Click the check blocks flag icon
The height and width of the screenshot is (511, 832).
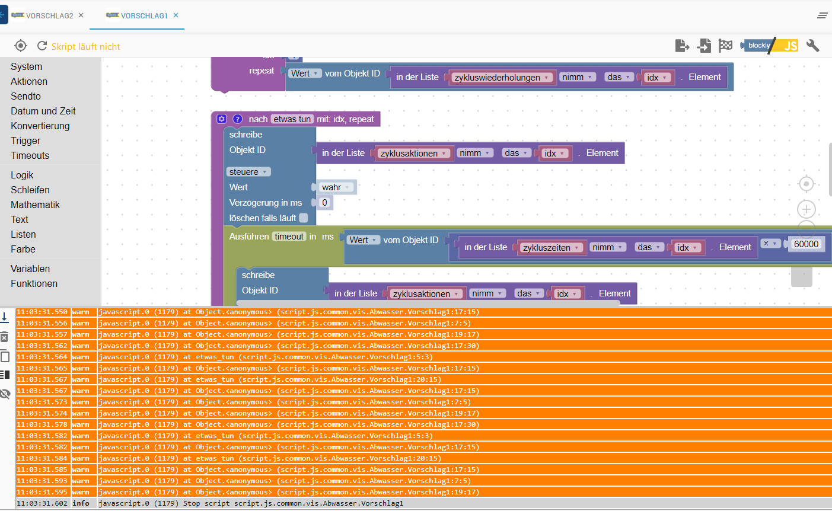coord(725,46)
